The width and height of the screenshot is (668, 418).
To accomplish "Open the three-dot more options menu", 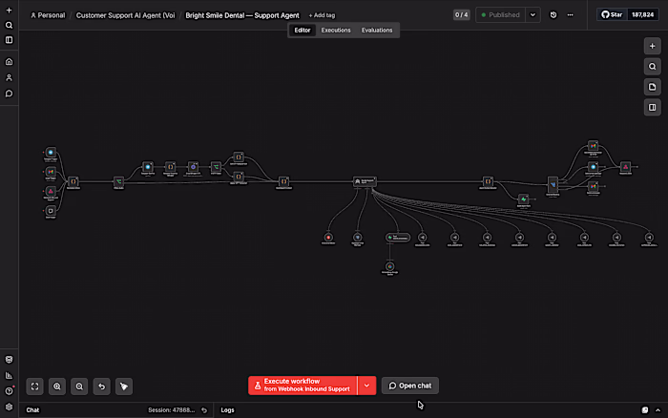I will 570,15.
